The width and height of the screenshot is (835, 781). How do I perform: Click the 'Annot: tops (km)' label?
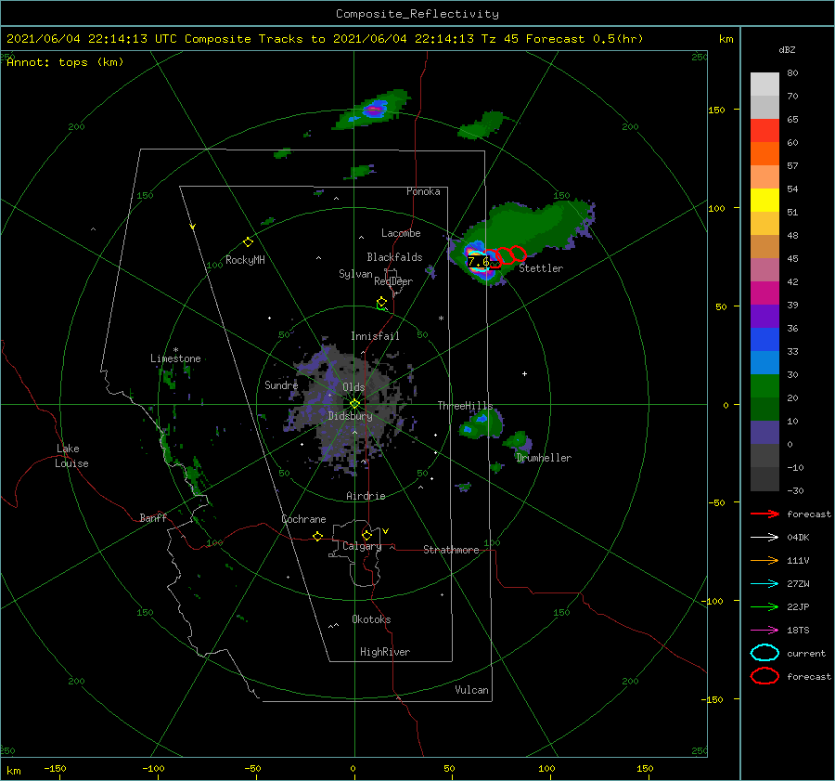pyautogui.click(x=65, y=62)
